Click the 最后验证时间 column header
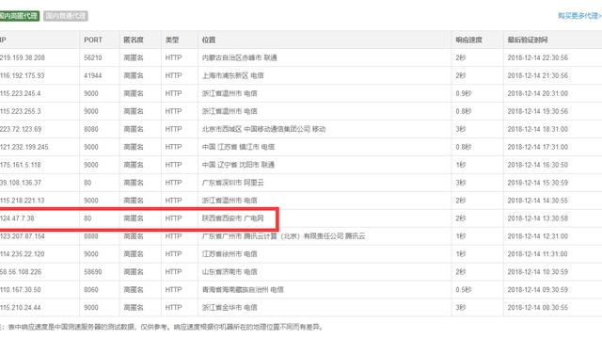Image resolution: width=602 pixels, height=339 pixels. tap(528, 40)
